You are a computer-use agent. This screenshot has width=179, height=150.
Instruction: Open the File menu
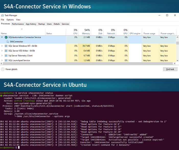click(x=3, y=20)
